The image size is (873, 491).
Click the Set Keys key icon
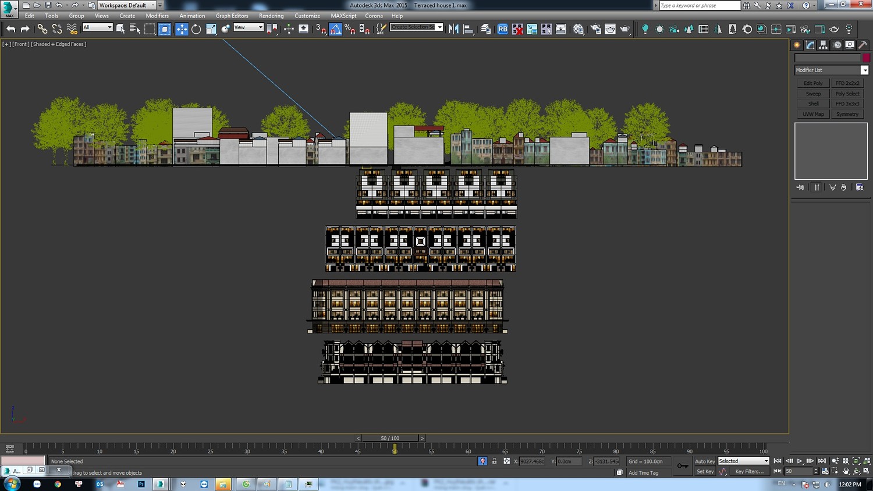click(x=683, y=465)
